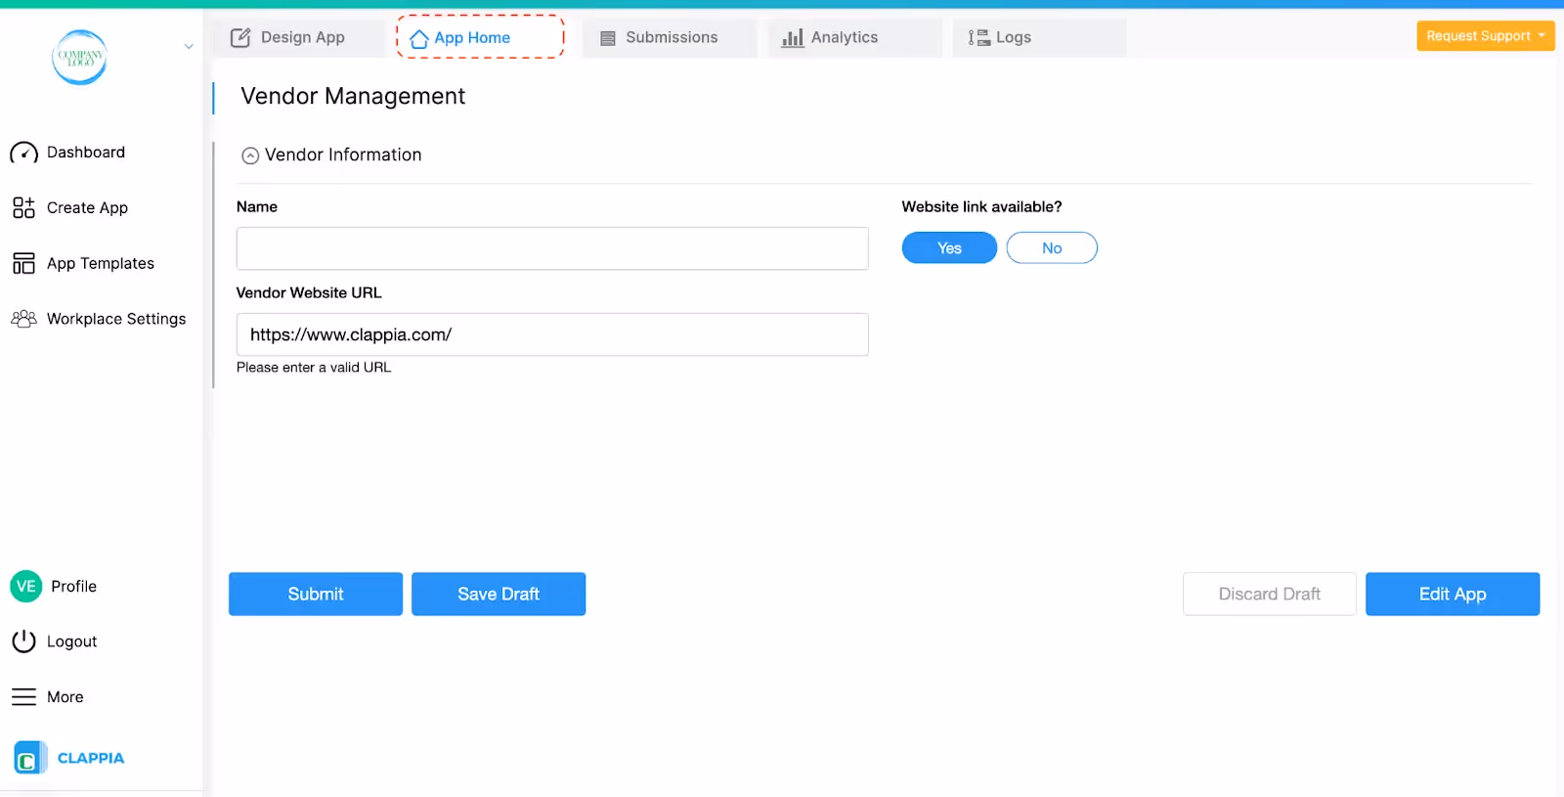The image size is (1564, 797).
Task: Submit the vendor form
Action: [316, 594]
